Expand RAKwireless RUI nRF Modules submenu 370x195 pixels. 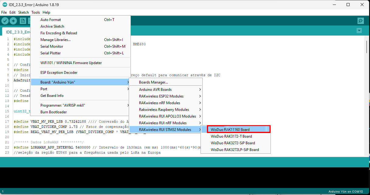(166, 123)
